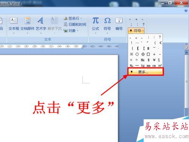Image resolution: width=189 pixels, height=142 pixels.
Task: Insert 艺术字 WordArt via its icon
Action: pyautogui.click(x=40, y=20)
